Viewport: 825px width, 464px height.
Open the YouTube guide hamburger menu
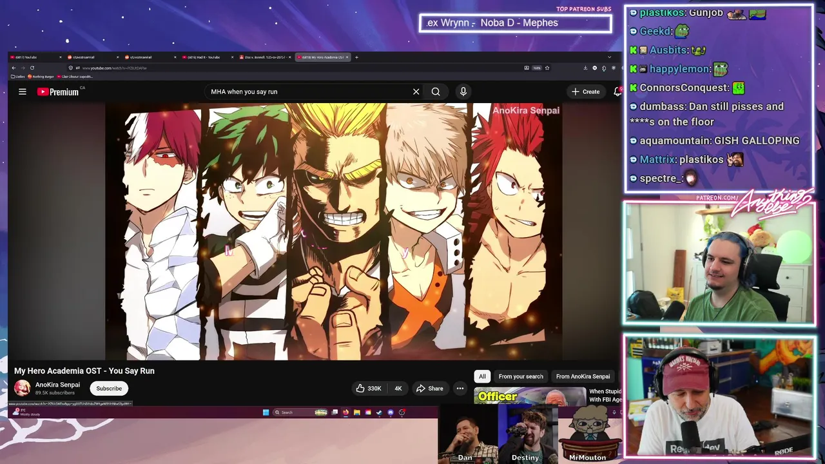point(23,92)
